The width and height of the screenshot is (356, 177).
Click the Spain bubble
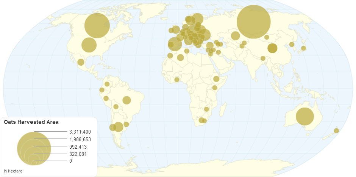coord(175,44)
